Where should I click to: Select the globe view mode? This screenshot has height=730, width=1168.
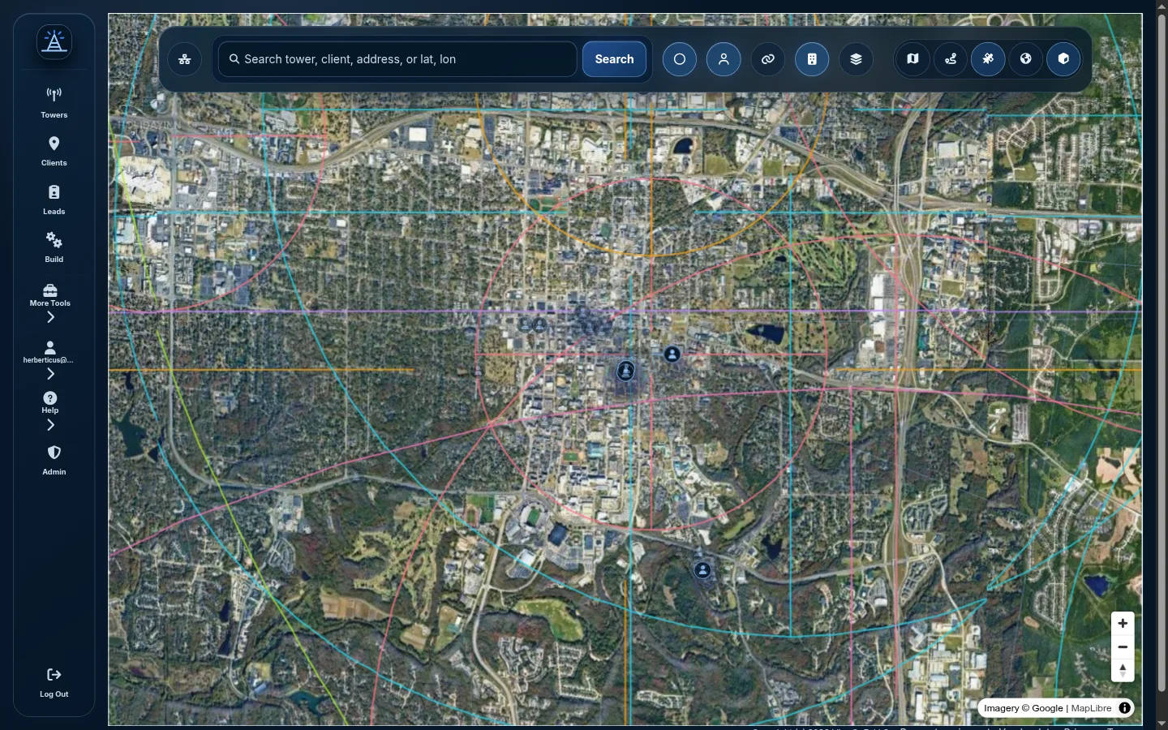[1026, 58]
